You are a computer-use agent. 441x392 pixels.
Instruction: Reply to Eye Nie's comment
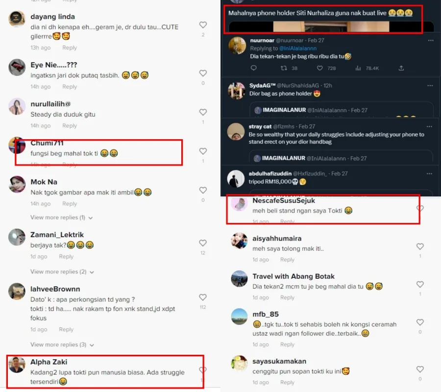tap(70, 87)
